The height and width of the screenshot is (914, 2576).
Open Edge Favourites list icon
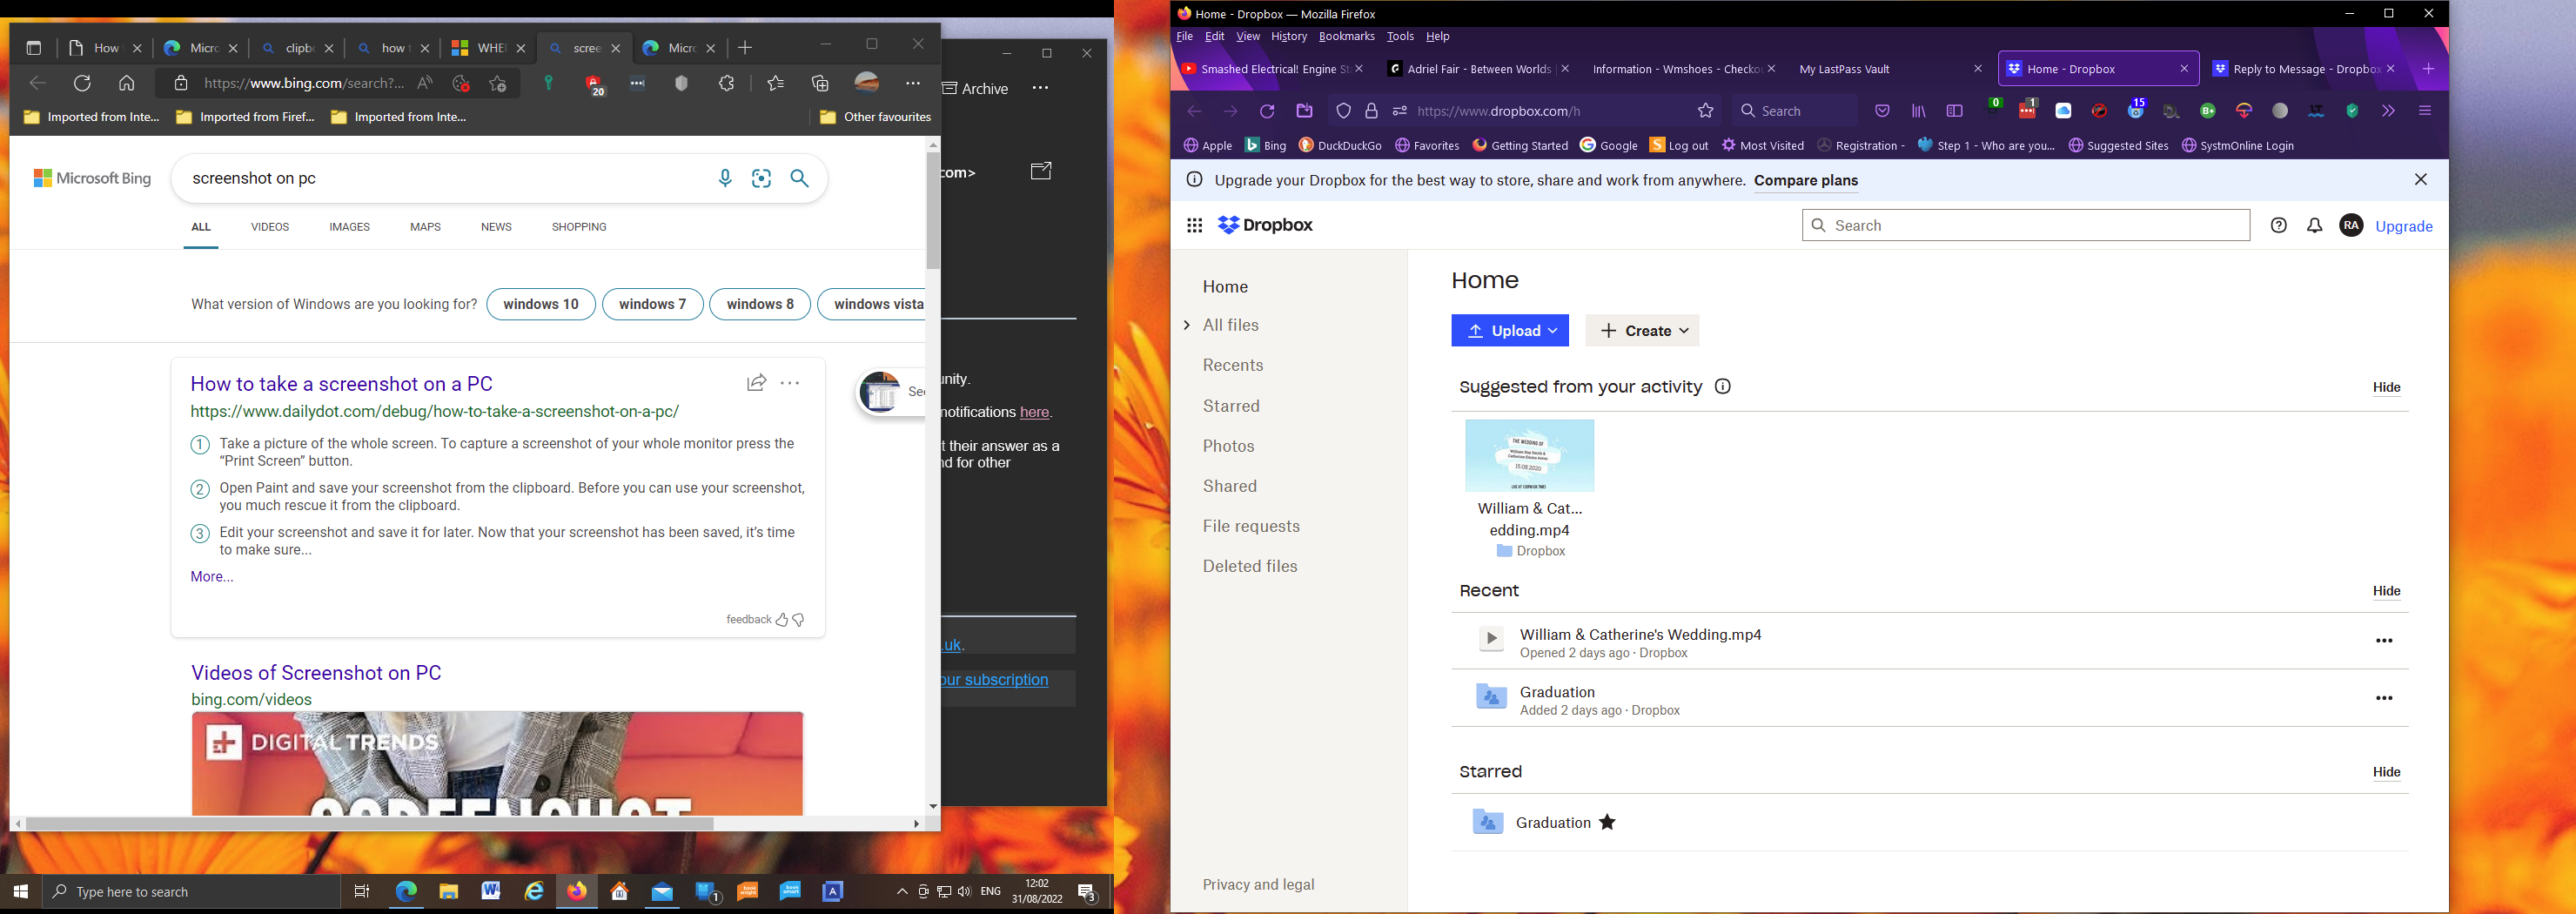pyautogui.click(x=776, y=84)
